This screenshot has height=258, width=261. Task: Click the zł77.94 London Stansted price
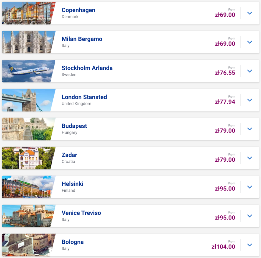point(225,102)
